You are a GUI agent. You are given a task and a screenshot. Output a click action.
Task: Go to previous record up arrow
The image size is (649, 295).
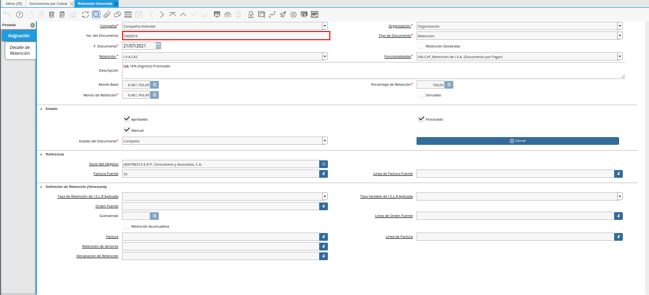[183, 15]
